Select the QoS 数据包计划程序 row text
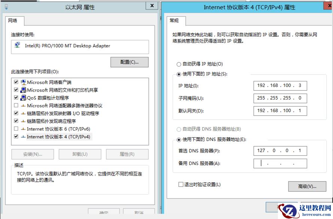The image size is (333, 219). (48, 98)
